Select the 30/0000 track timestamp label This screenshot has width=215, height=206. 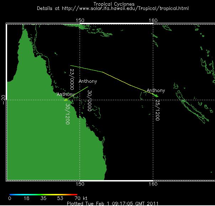(x=89, y=101)
